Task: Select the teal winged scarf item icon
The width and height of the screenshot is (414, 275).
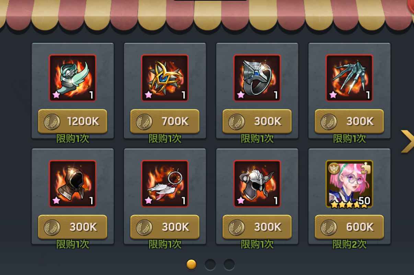Action: tap(72, 78)
